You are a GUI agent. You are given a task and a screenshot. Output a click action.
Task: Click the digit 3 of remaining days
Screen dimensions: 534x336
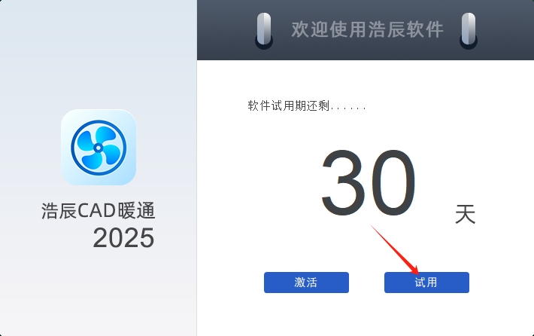[344, 182]
